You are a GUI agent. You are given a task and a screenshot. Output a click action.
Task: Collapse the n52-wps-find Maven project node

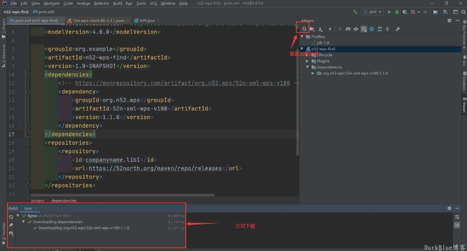point(302,49)
